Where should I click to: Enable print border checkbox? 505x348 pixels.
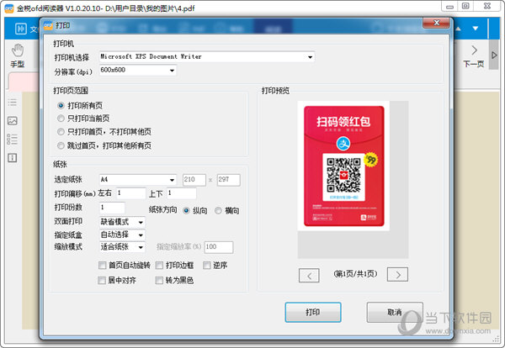(x=159, y=265)
